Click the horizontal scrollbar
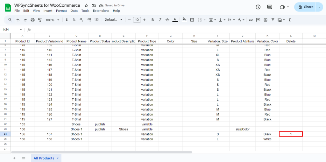The height and width of the screenshot is (162, 326). (102, 152)
